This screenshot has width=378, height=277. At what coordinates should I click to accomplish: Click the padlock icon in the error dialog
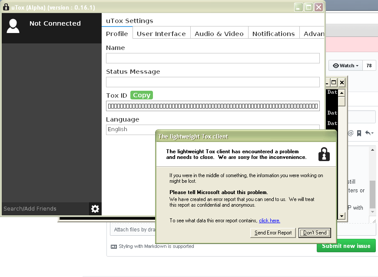coord(324,155)
